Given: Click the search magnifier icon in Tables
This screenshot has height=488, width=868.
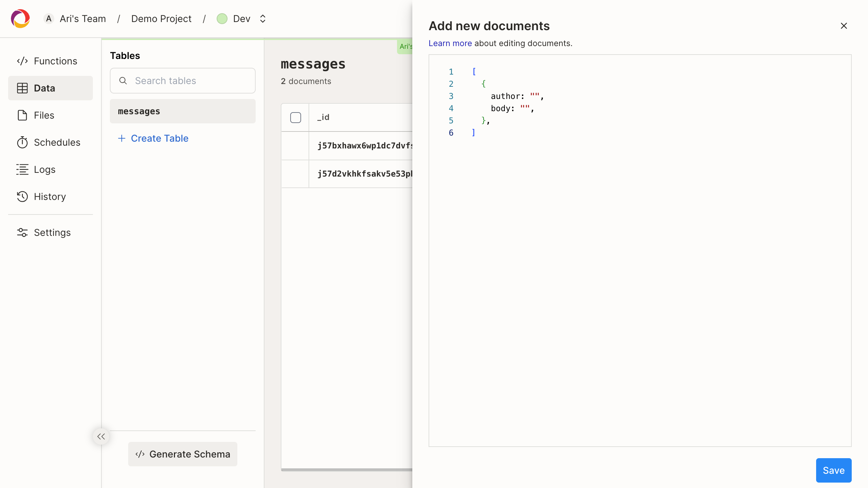Looking at the screenshot, I should pyautogui.click(x=123, y=81).
